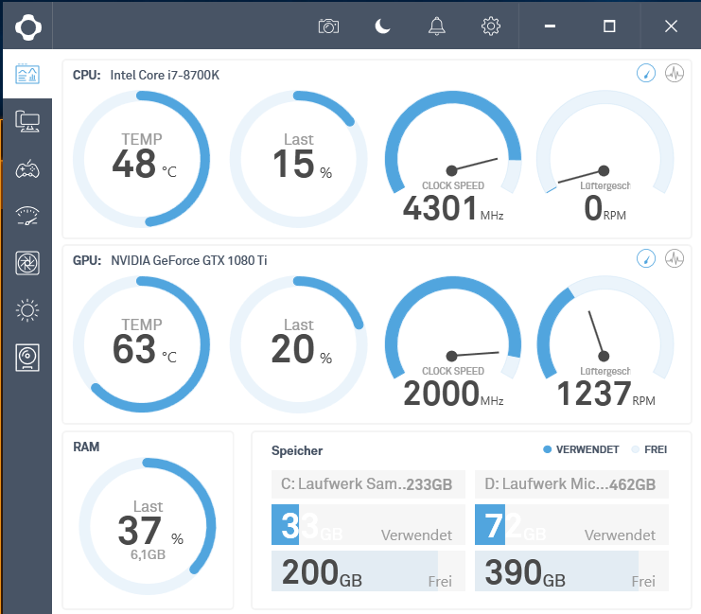Click the RAM Last 37 % gauge
Image resolution: width=701 pixels, height=614 pixels.
point(148,526)
